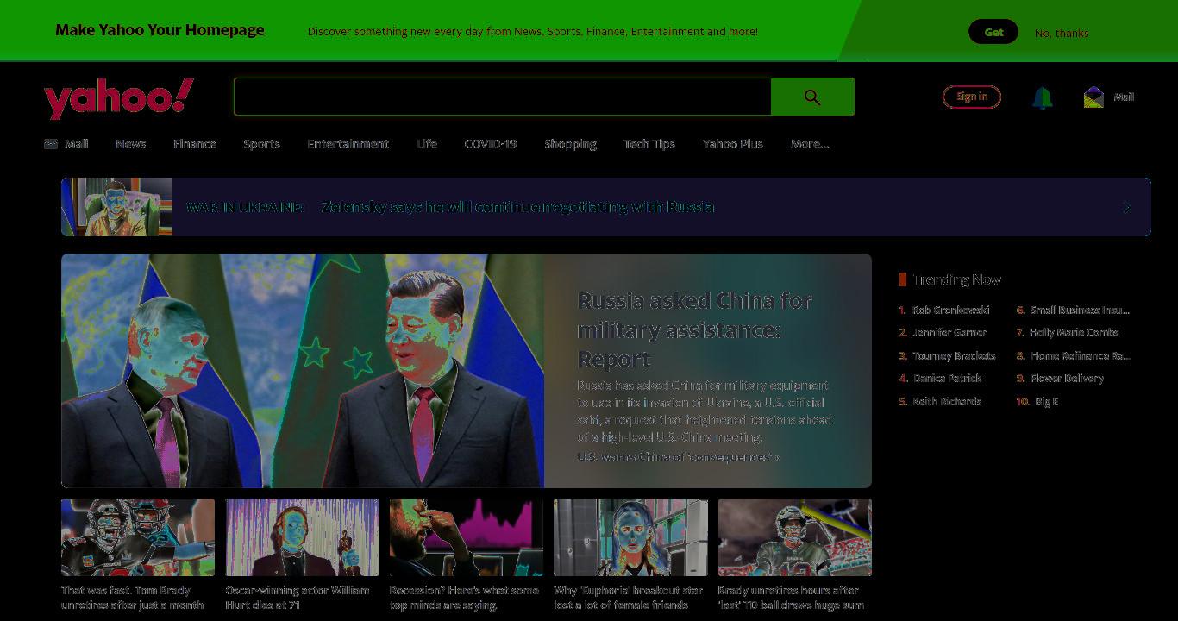Select trending topic Rob Gronkowski
Screen dimensions: 1178x621
click(x=951, y=310)
